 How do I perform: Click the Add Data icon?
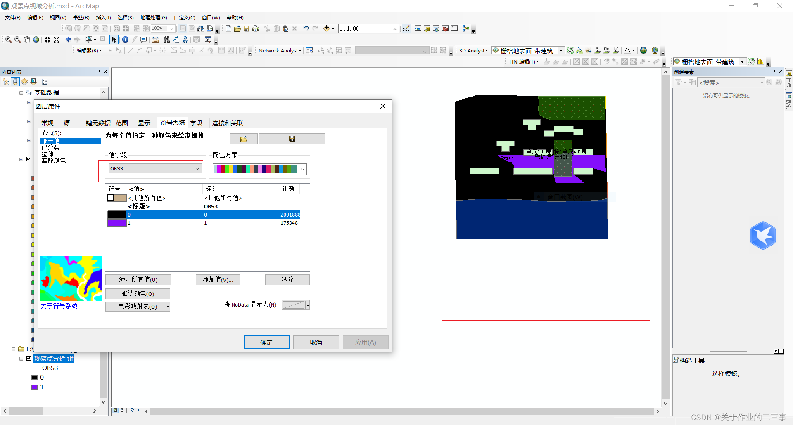327,28
